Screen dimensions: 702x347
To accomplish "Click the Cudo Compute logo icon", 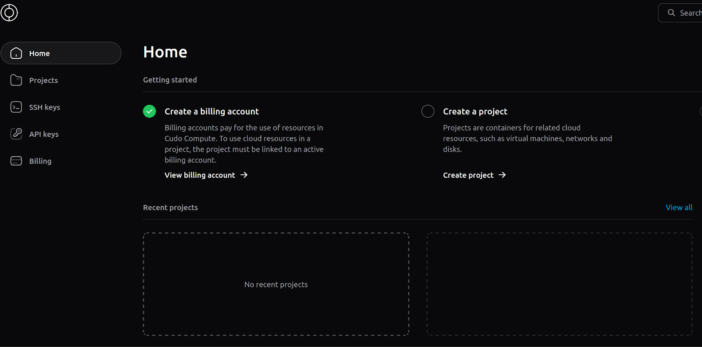I will point(9,13).
